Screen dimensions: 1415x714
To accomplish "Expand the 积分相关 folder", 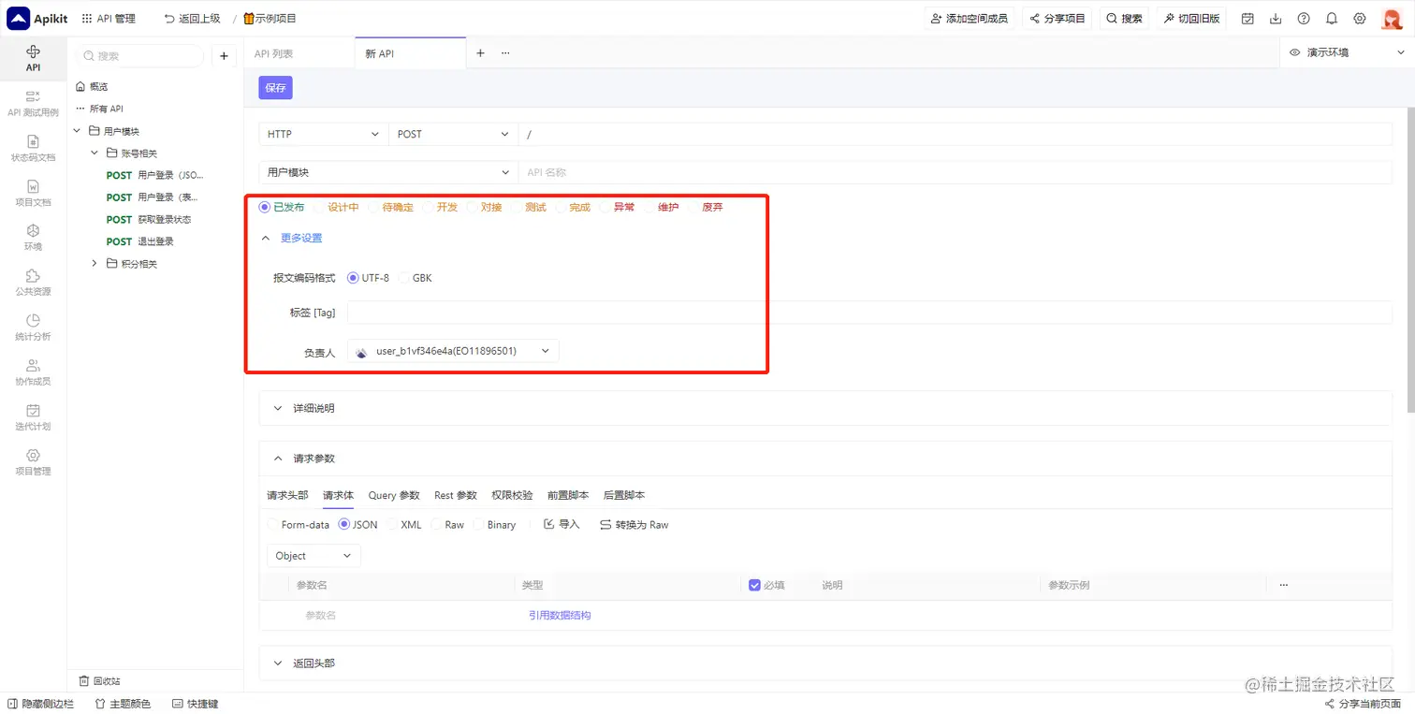I will pos(95,264).
